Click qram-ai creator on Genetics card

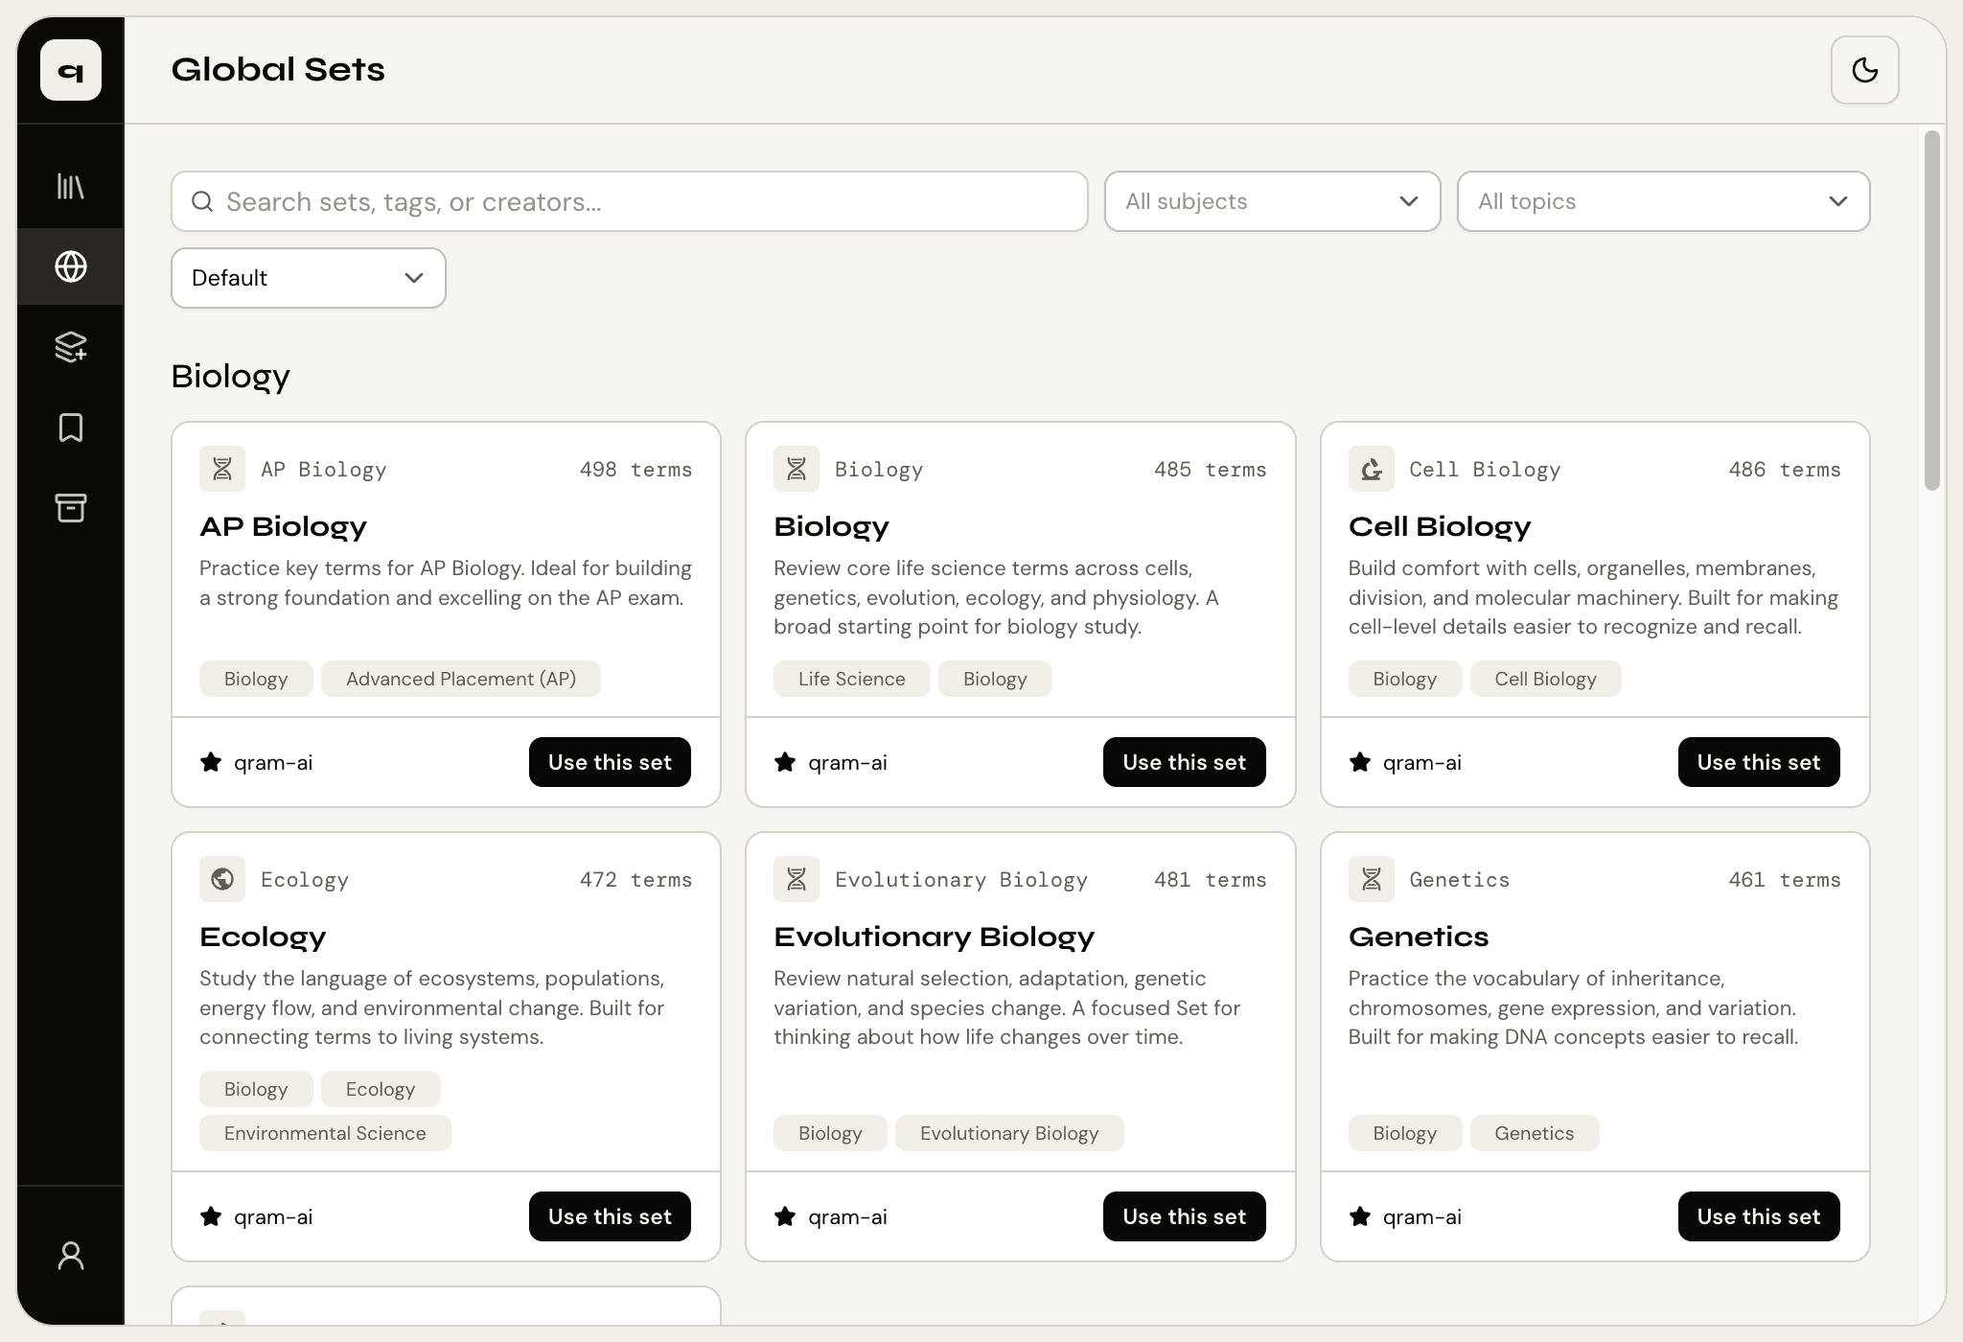[1421, 1216]
